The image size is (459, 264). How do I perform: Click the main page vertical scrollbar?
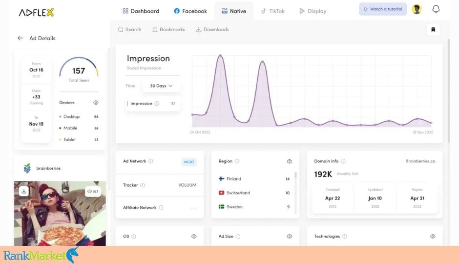pos(448,90)
